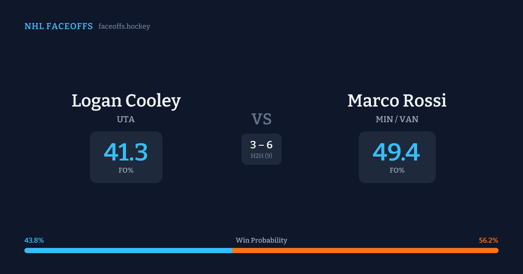
Task: Click the 3 – 6 head-to-head score
Action: click(x=261, y=145)
